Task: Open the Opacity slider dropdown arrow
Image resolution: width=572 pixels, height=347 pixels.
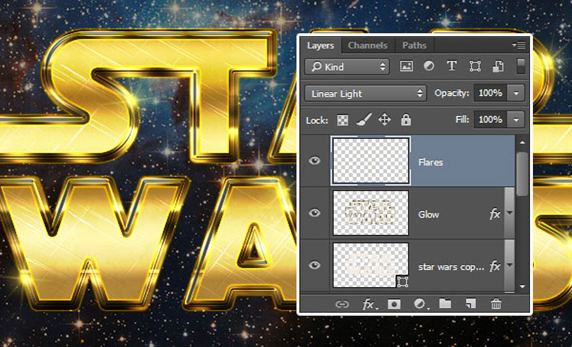Action: (516, 93)
